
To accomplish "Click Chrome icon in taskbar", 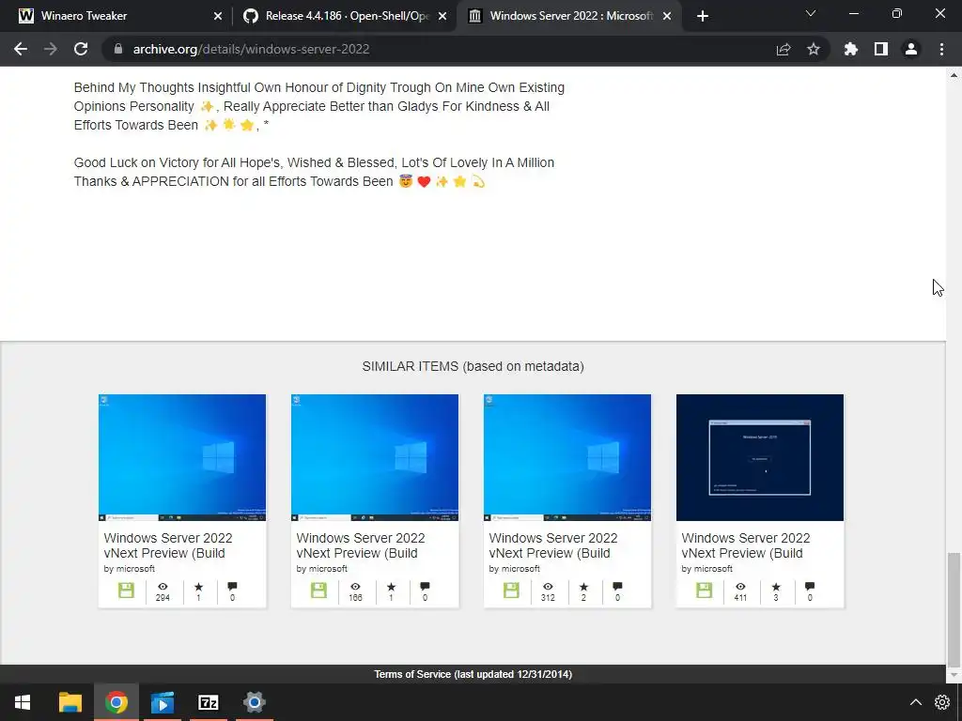I will (116, 702).
